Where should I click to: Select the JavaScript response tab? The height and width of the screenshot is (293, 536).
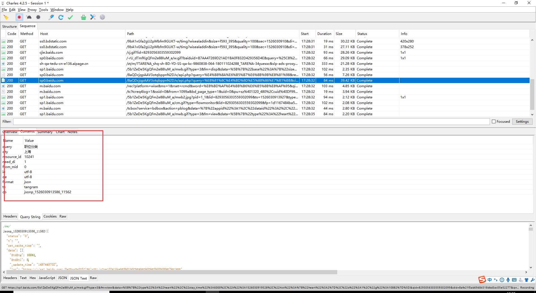tap(47, 278)
